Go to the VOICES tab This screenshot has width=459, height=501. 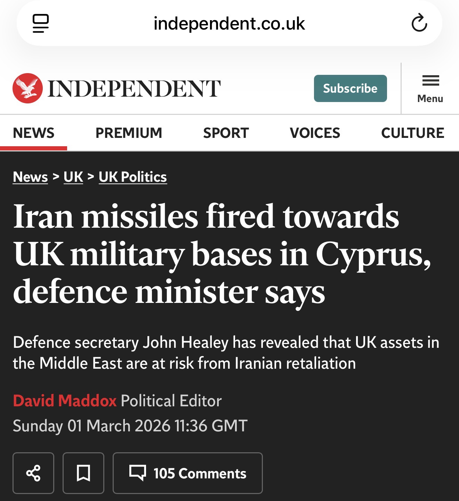pos(315,133)
